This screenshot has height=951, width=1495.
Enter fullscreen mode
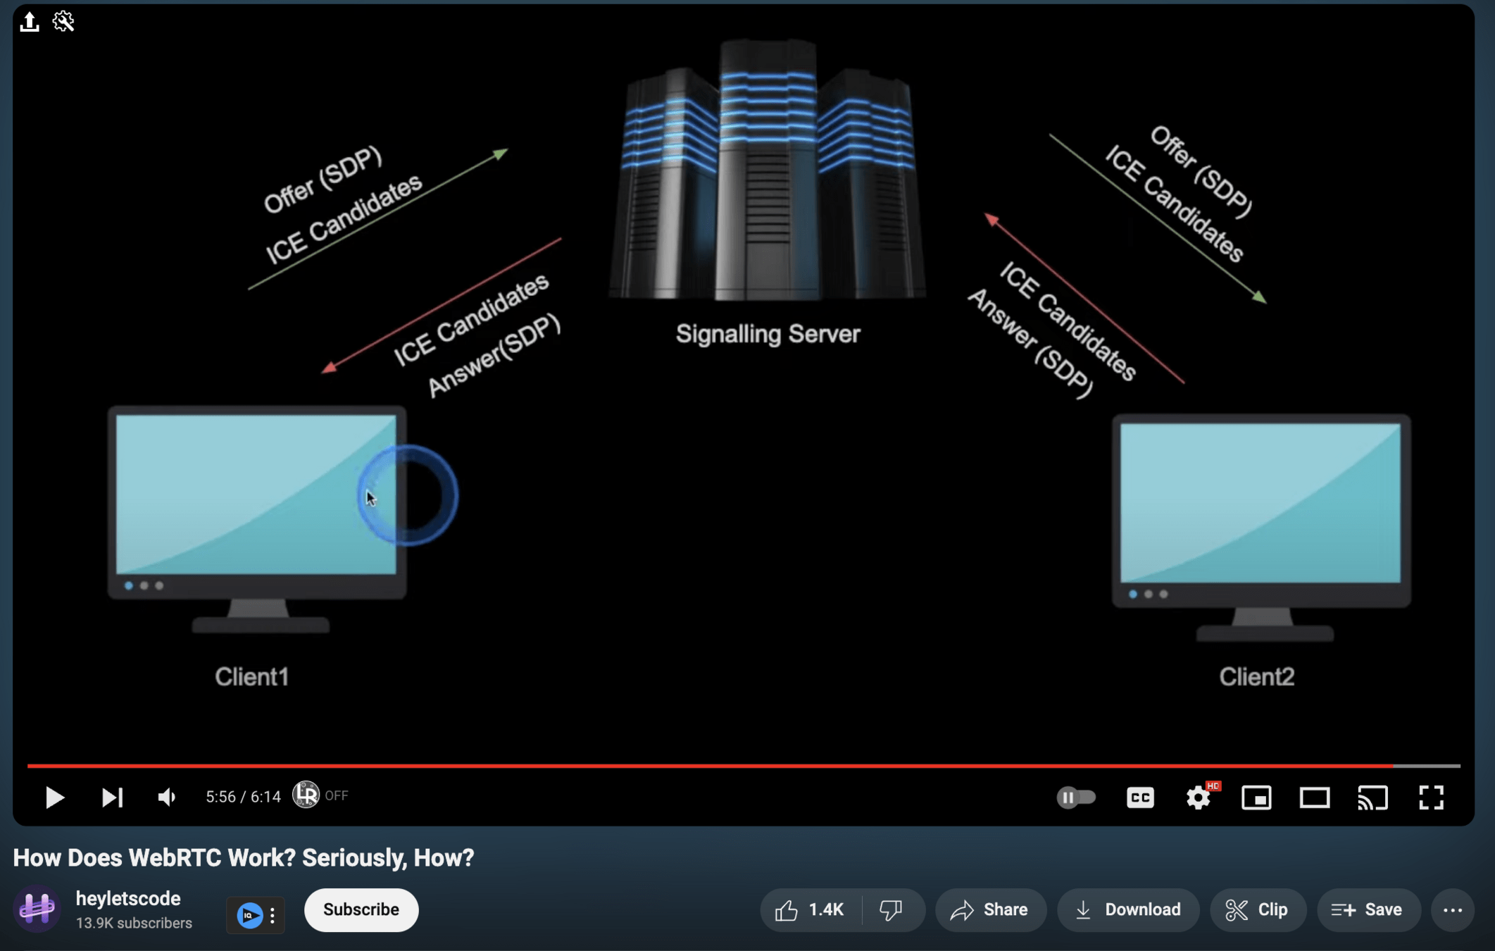click(1431, 797)
